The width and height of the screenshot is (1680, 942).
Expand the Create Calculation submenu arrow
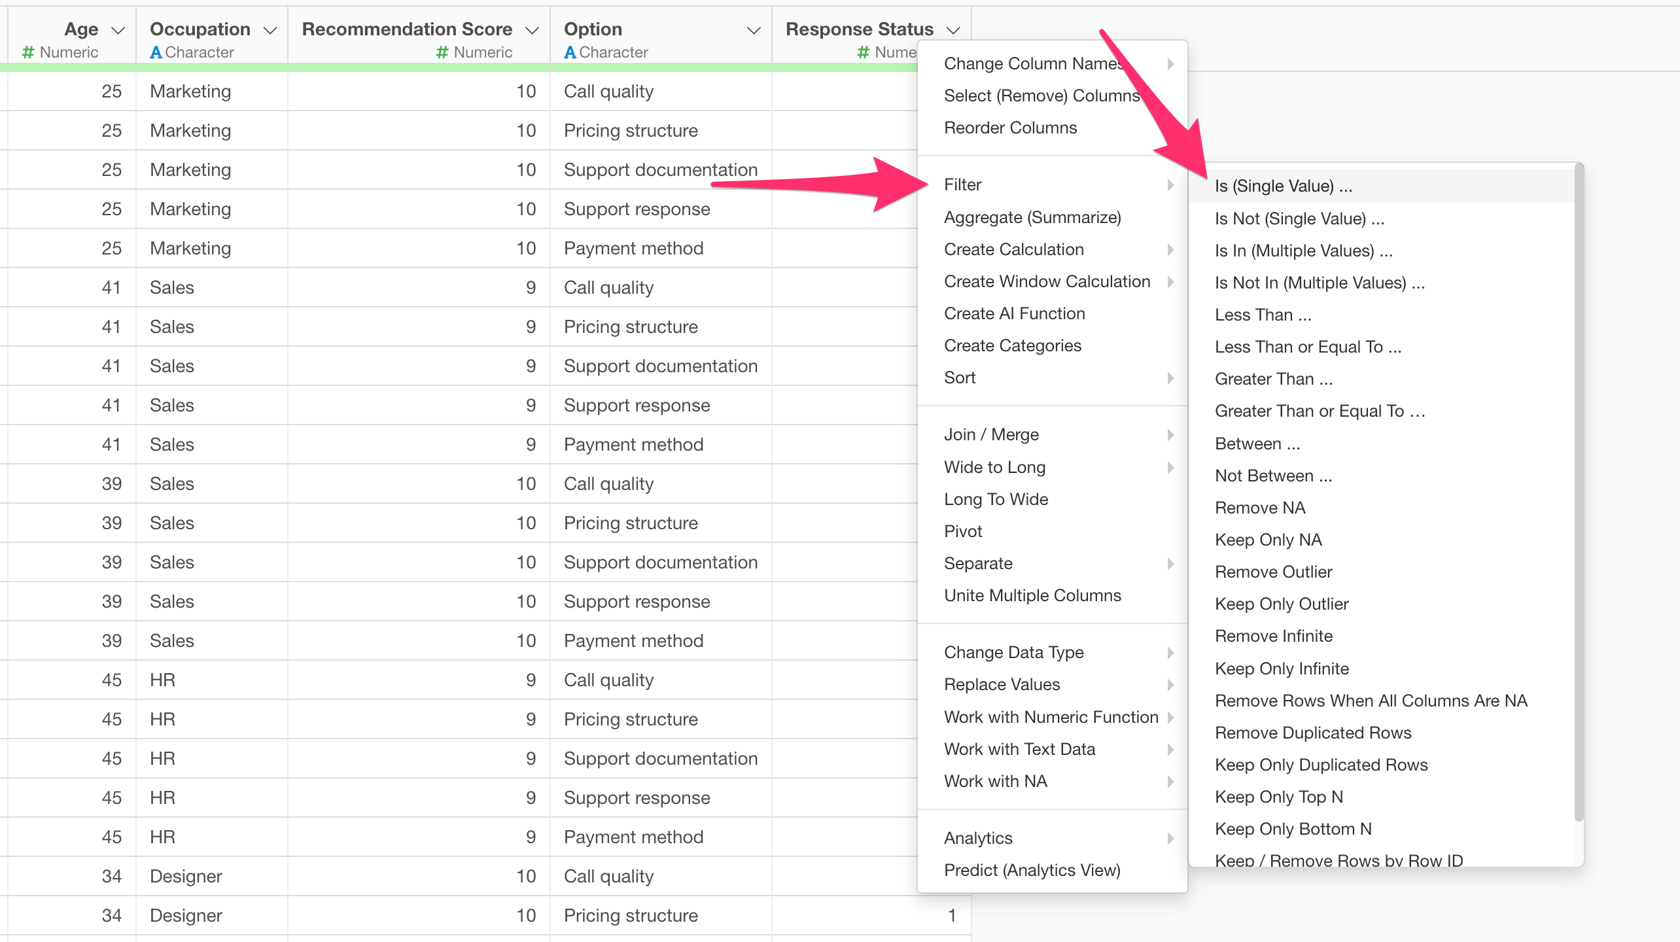tap(1170, 249)
